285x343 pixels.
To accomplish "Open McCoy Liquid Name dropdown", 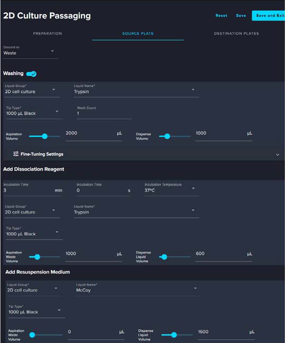I will [139, 290].
